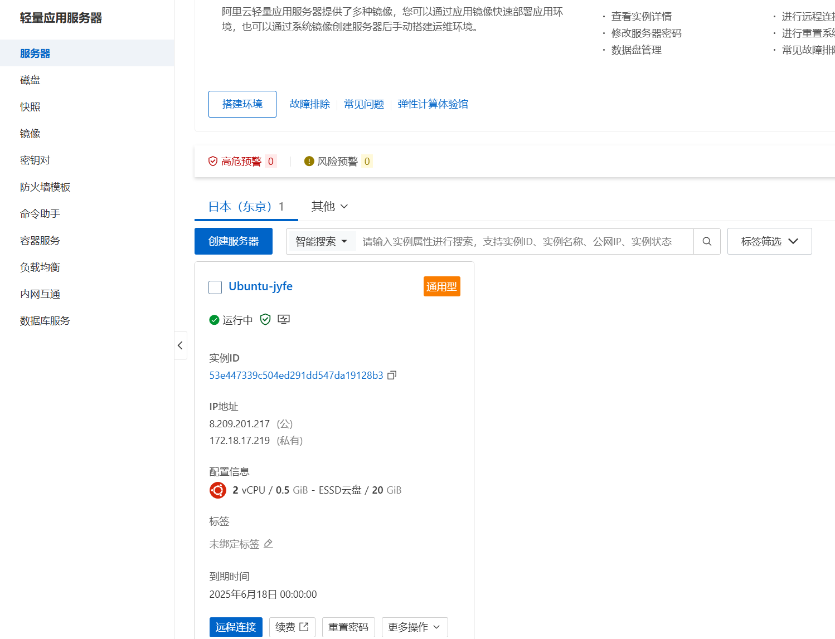Click the 风险预警 warning icon

click(x=309, y=161)
